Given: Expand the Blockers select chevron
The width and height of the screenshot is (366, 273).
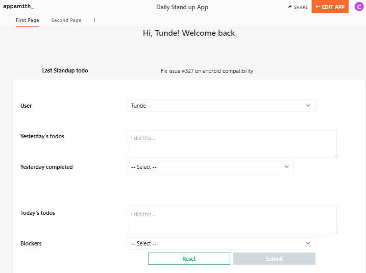Looking at the screenshot, I should pos(308,243).
